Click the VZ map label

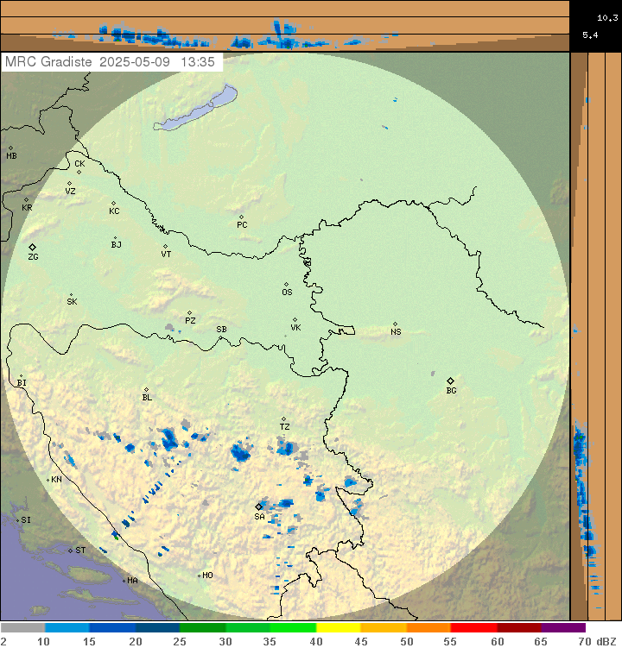(x=70, y=191)
